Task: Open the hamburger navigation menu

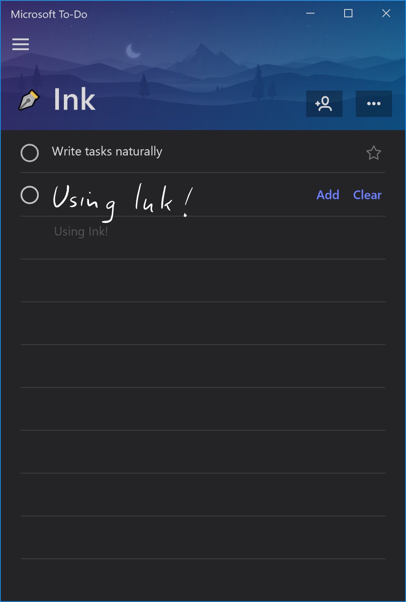Action: tap(21, 44)
